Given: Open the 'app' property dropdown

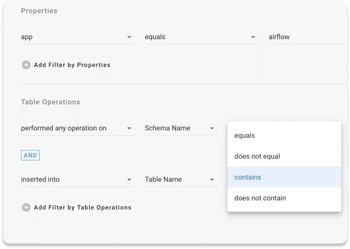Looking at the screenshot, I should pyautogui.click(x=74, y=37).
